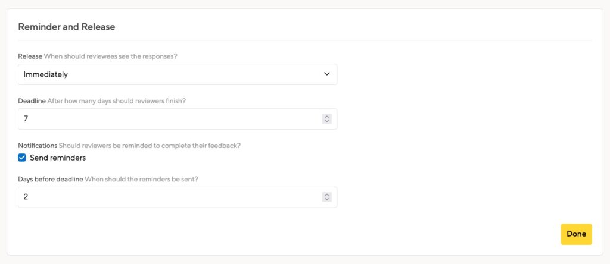Open the Release dropdown showing Immediately
Viewport: 610px width, 264px height.
[x=178, y=74]
